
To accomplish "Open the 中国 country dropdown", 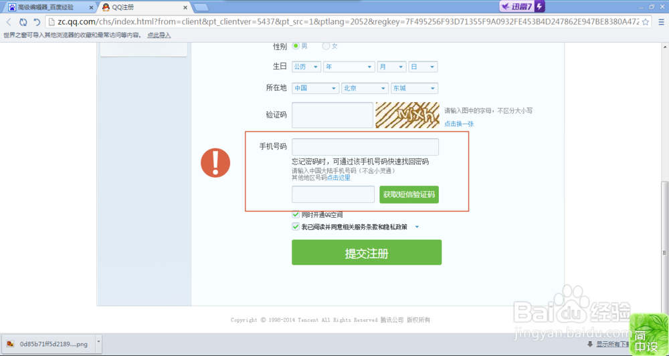I will click(x=316, y=88).
